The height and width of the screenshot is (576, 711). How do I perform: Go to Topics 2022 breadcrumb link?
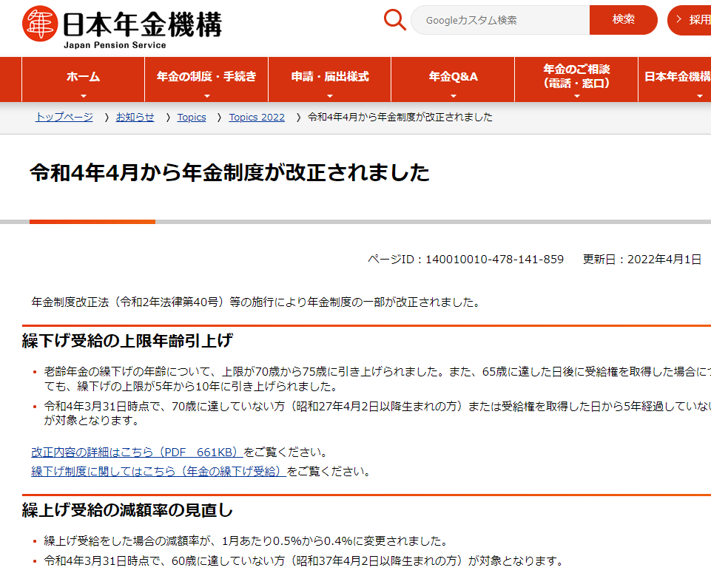click(x=257, y=118)
